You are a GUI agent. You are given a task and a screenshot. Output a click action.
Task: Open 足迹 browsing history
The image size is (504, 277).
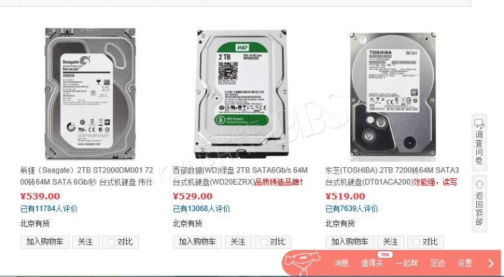(437, 263)
